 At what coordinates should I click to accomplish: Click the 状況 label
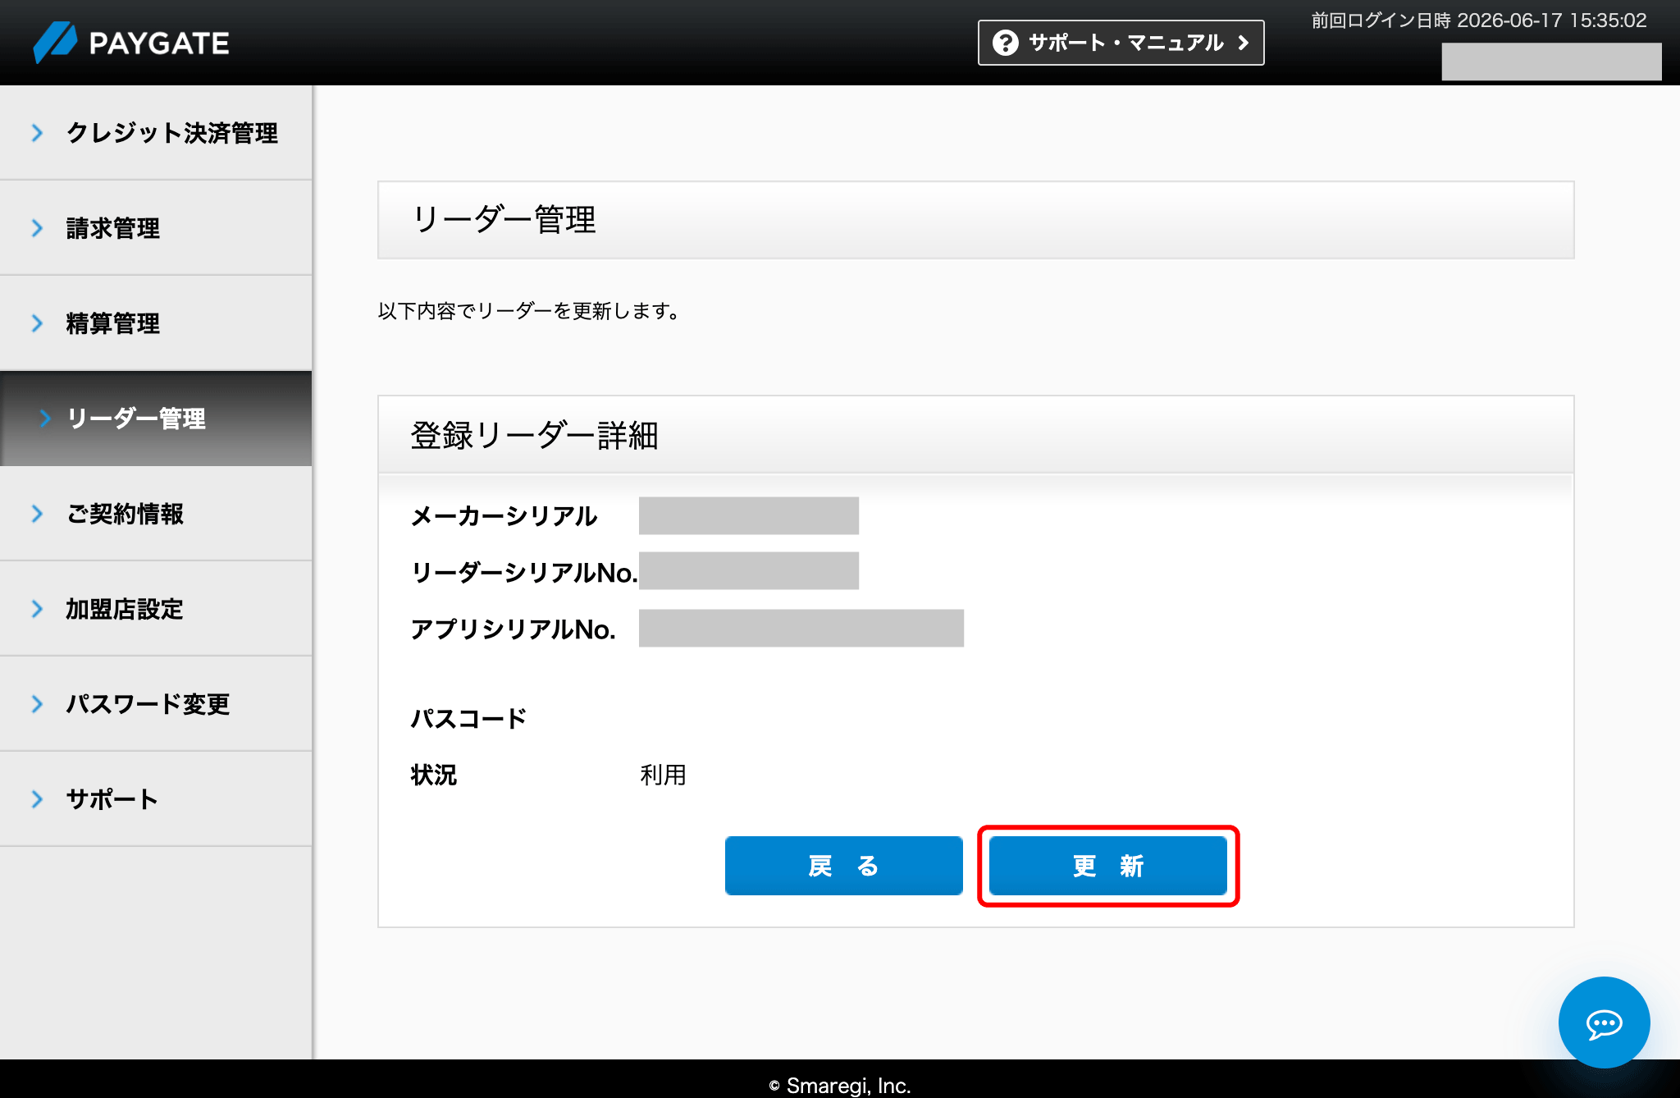(x=434, y=775)
